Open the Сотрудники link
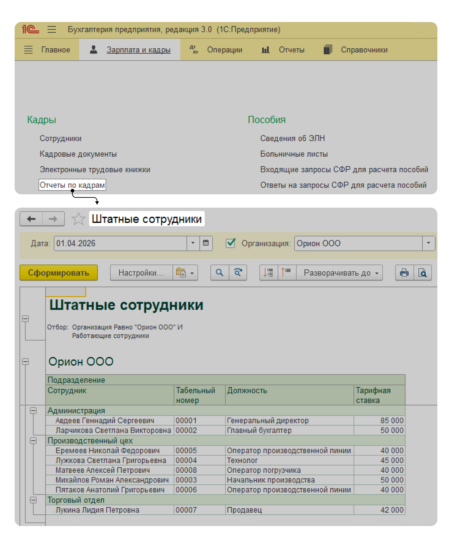This screenshot has width=452, height=548. [x=60, y=138]
